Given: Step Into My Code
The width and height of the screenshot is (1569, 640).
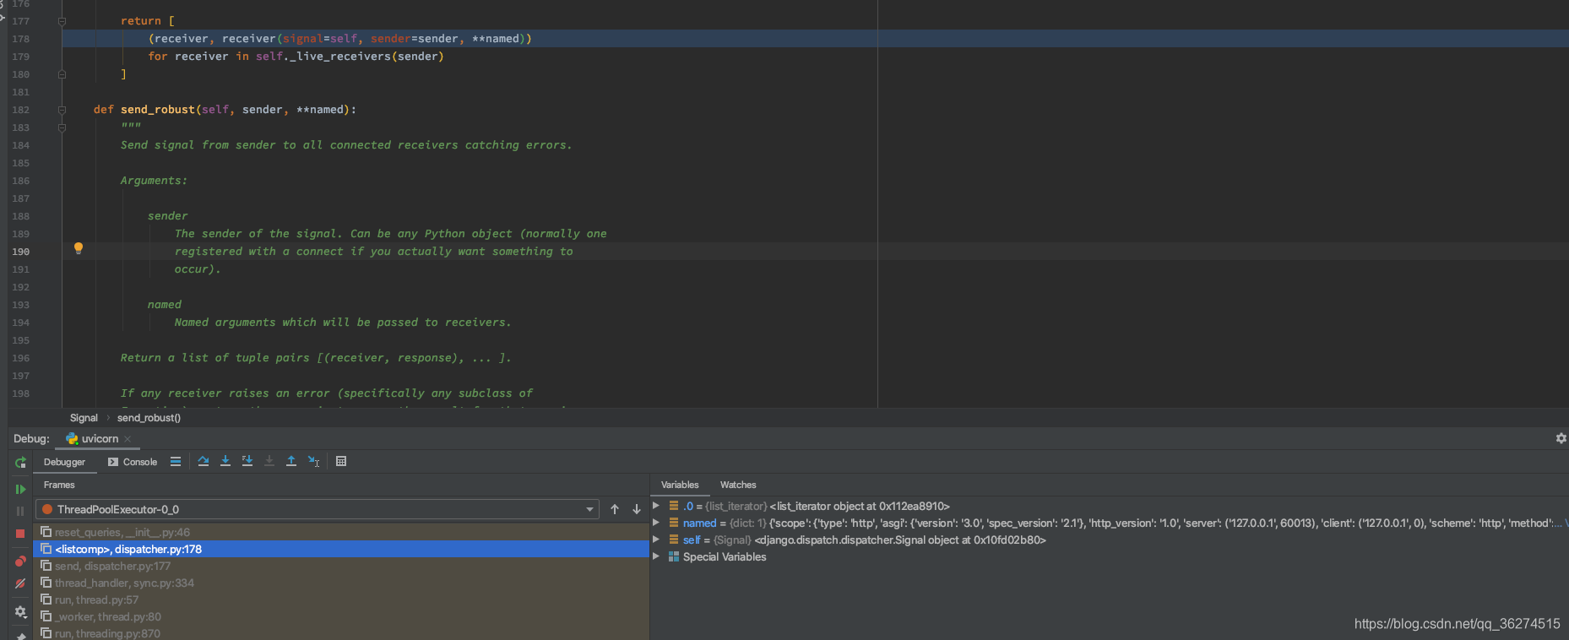Looking at the screenshot, I should [x=247, y=461].
